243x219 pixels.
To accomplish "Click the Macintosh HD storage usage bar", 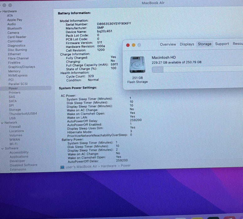I will coord(198,69).
